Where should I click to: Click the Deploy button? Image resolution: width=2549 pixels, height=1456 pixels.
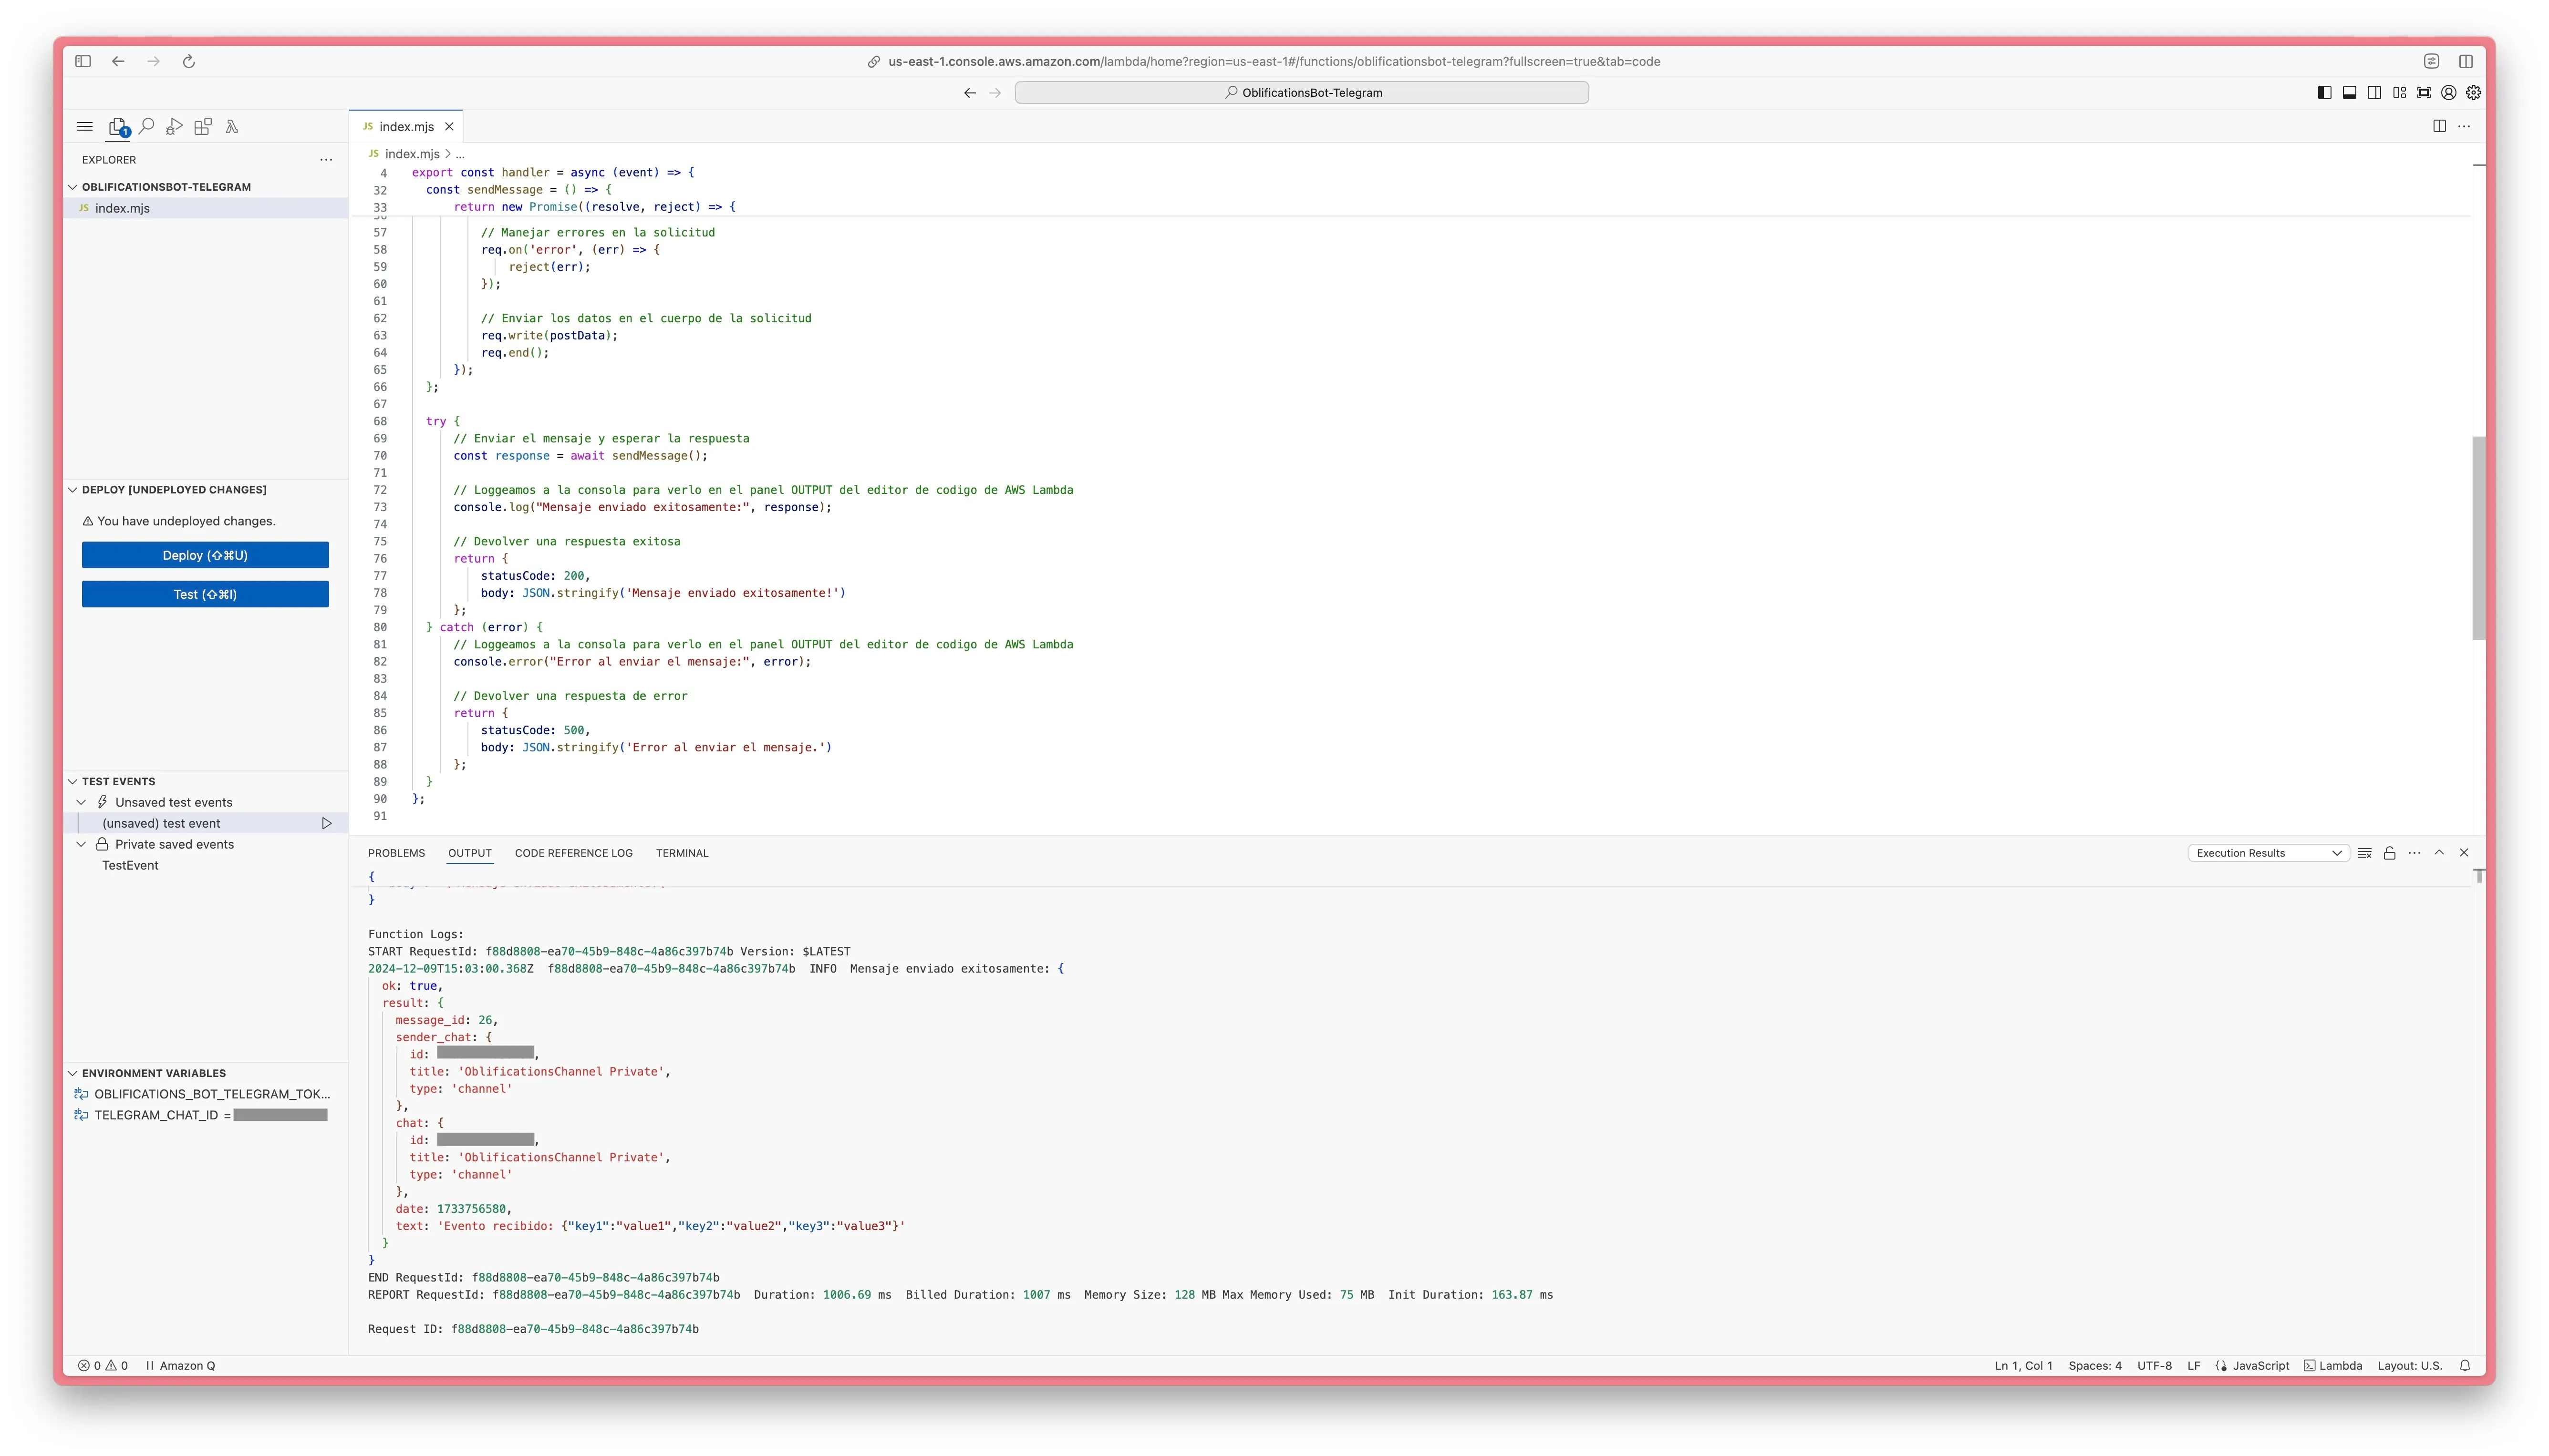[205, 555]
